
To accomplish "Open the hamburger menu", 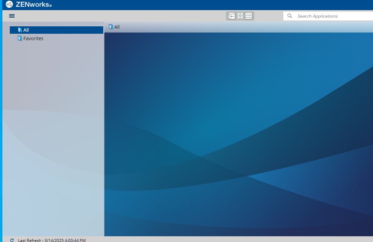I will (x=12, y=16).
